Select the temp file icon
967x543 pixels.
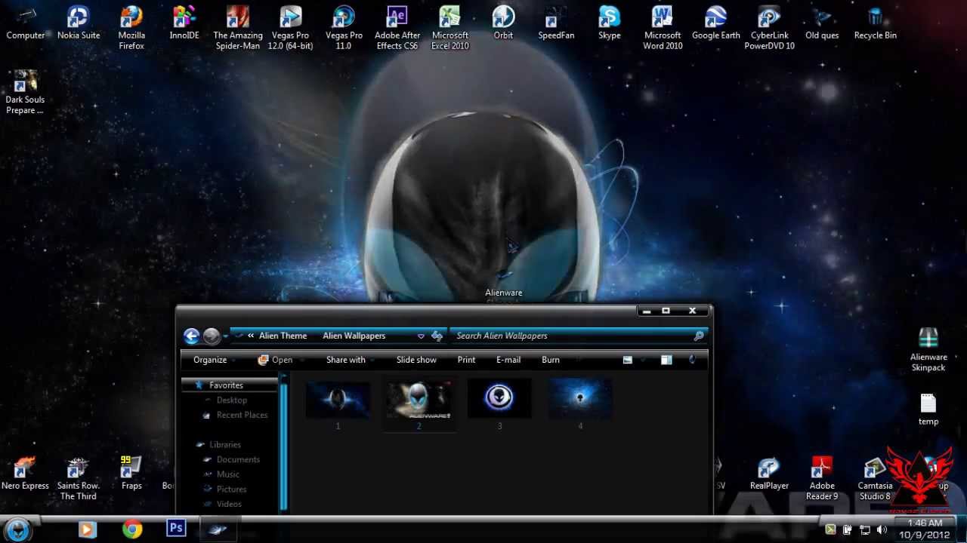928,410
